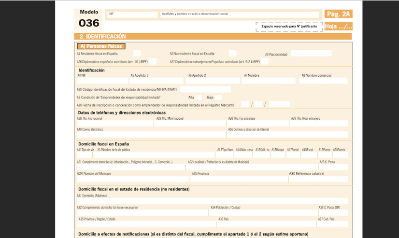Focus the A5 Apellido 1 field
The image size is (399, 238).
(x=157, y=81)
